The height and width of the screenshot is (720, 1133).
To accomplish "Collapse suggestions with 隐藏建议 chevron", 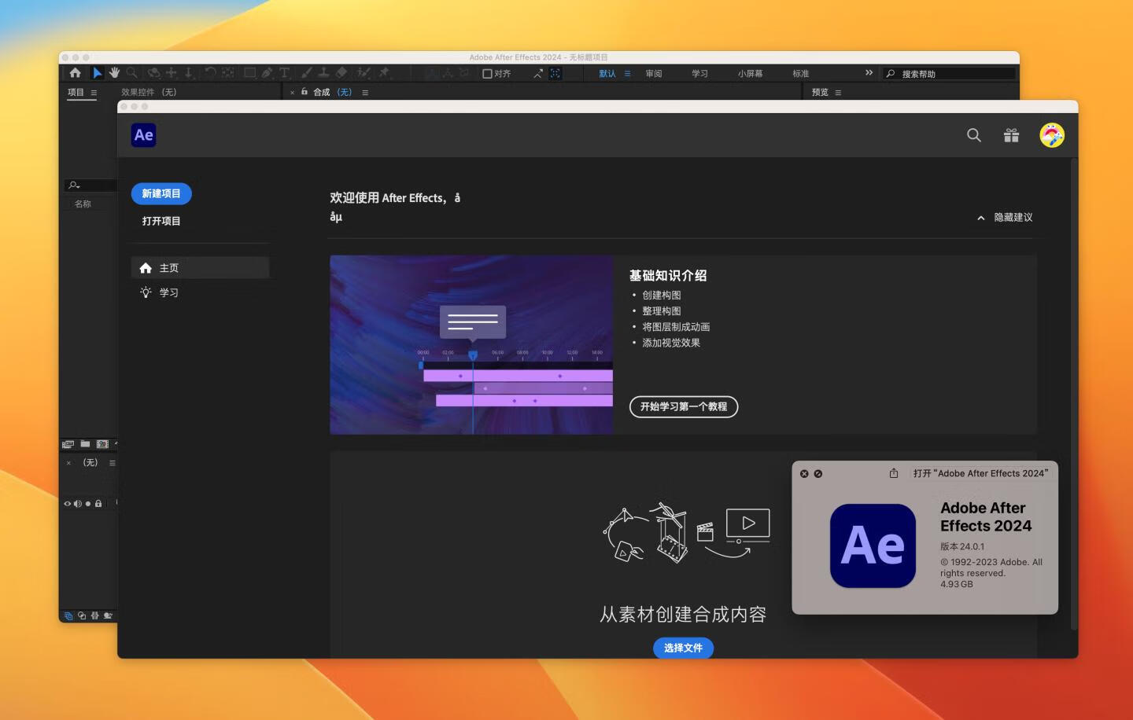I will pos(980,218).
